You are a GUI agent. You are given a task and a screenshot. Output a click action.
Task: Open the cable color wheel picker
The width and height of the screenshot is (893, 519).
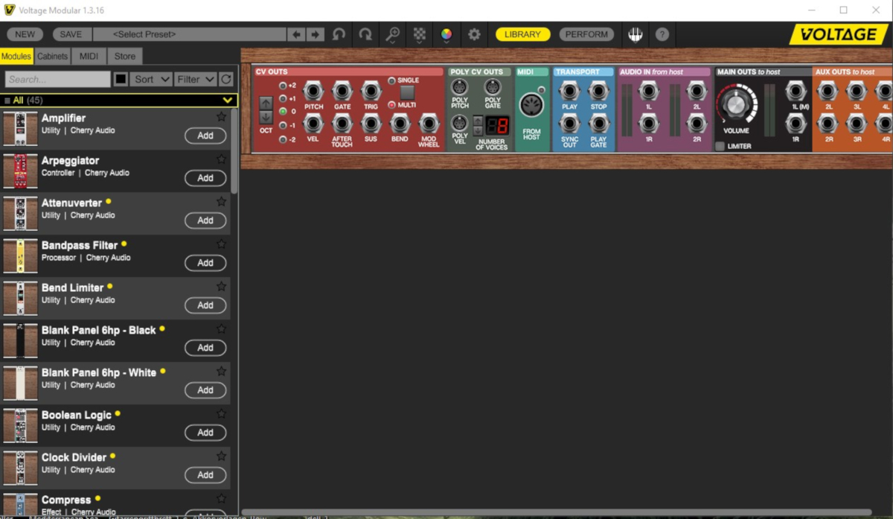pos(446,34)
